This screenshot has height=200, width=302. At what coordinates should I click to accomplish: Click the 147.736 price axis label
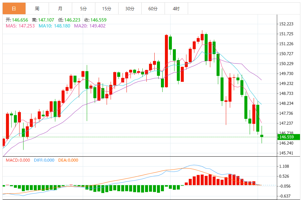[286, 113]
